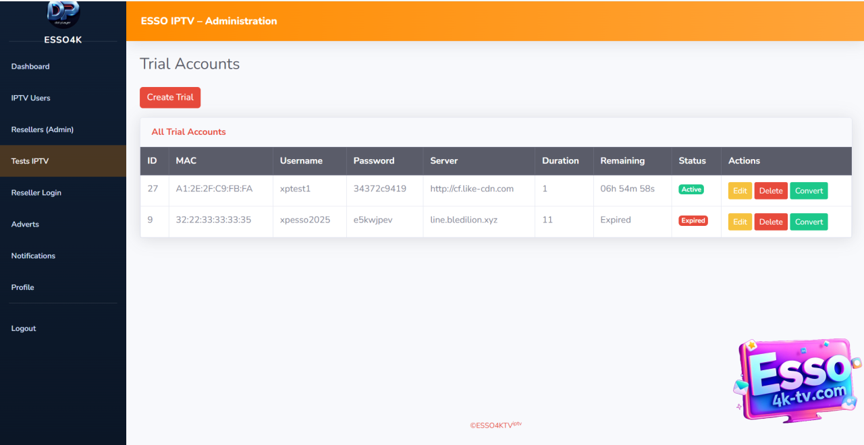This screenshot has width=864, height=445.
Task: Convert the xptest1 trial account
Action: (809, 191)
